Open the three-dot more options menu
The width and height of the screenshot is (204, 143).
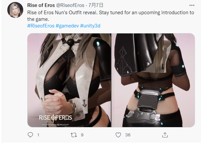192,5
